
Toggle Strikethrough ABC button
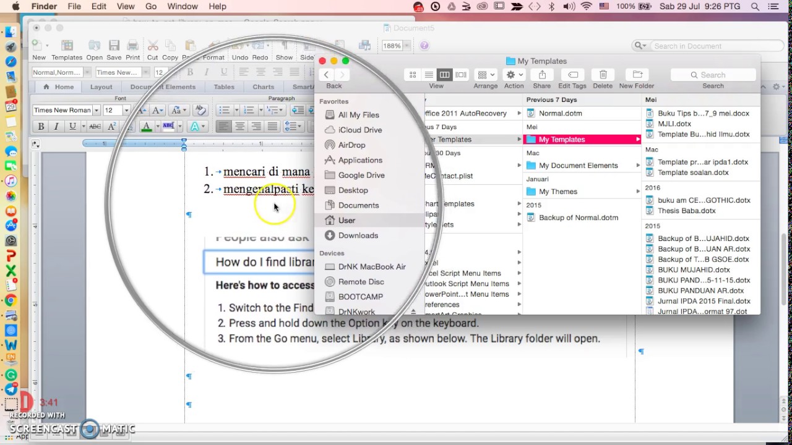(x=95, y=126)
